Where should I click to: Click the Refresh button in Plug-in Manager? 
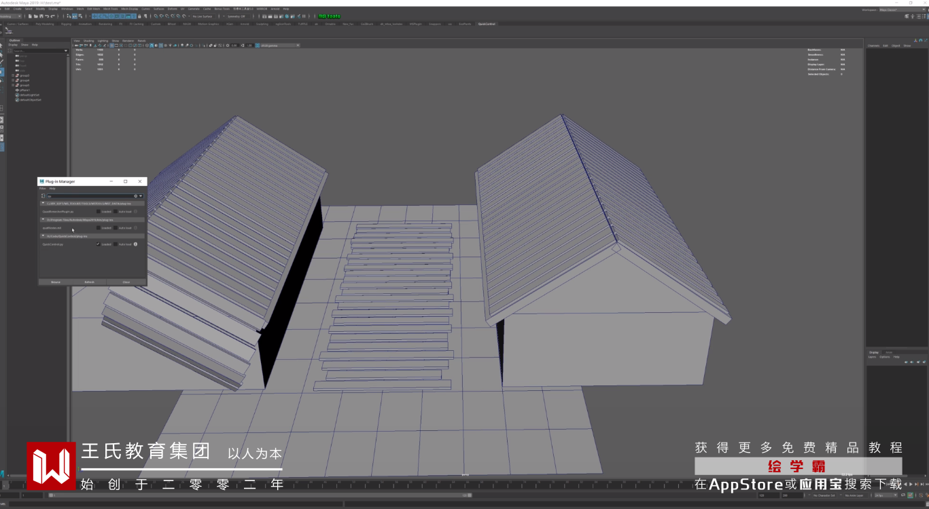[x=89, y=282]
